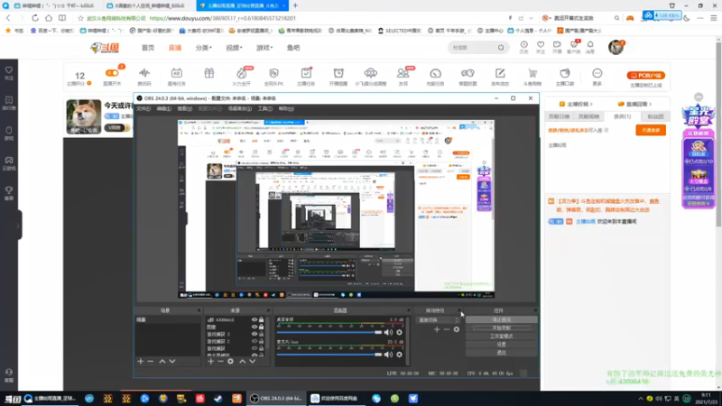Open the waveform stream code icon
This screenshot has height=406, width=722.
tap(144, 73)
